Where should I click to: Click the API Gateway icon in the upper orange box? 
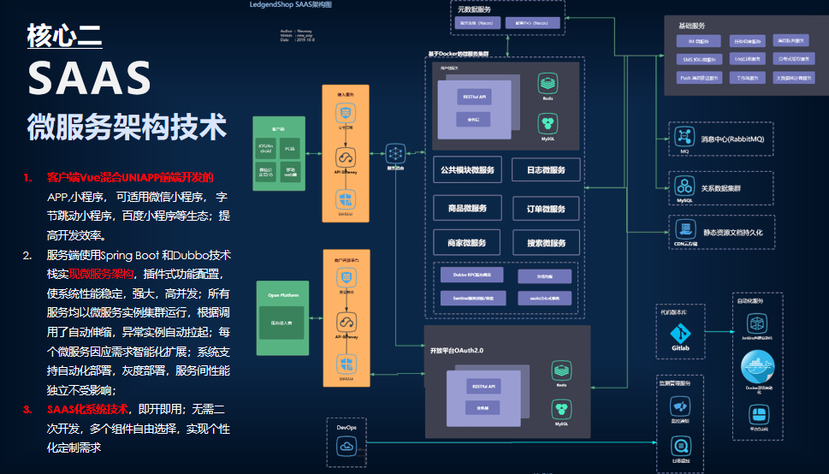tap(346, 157)
